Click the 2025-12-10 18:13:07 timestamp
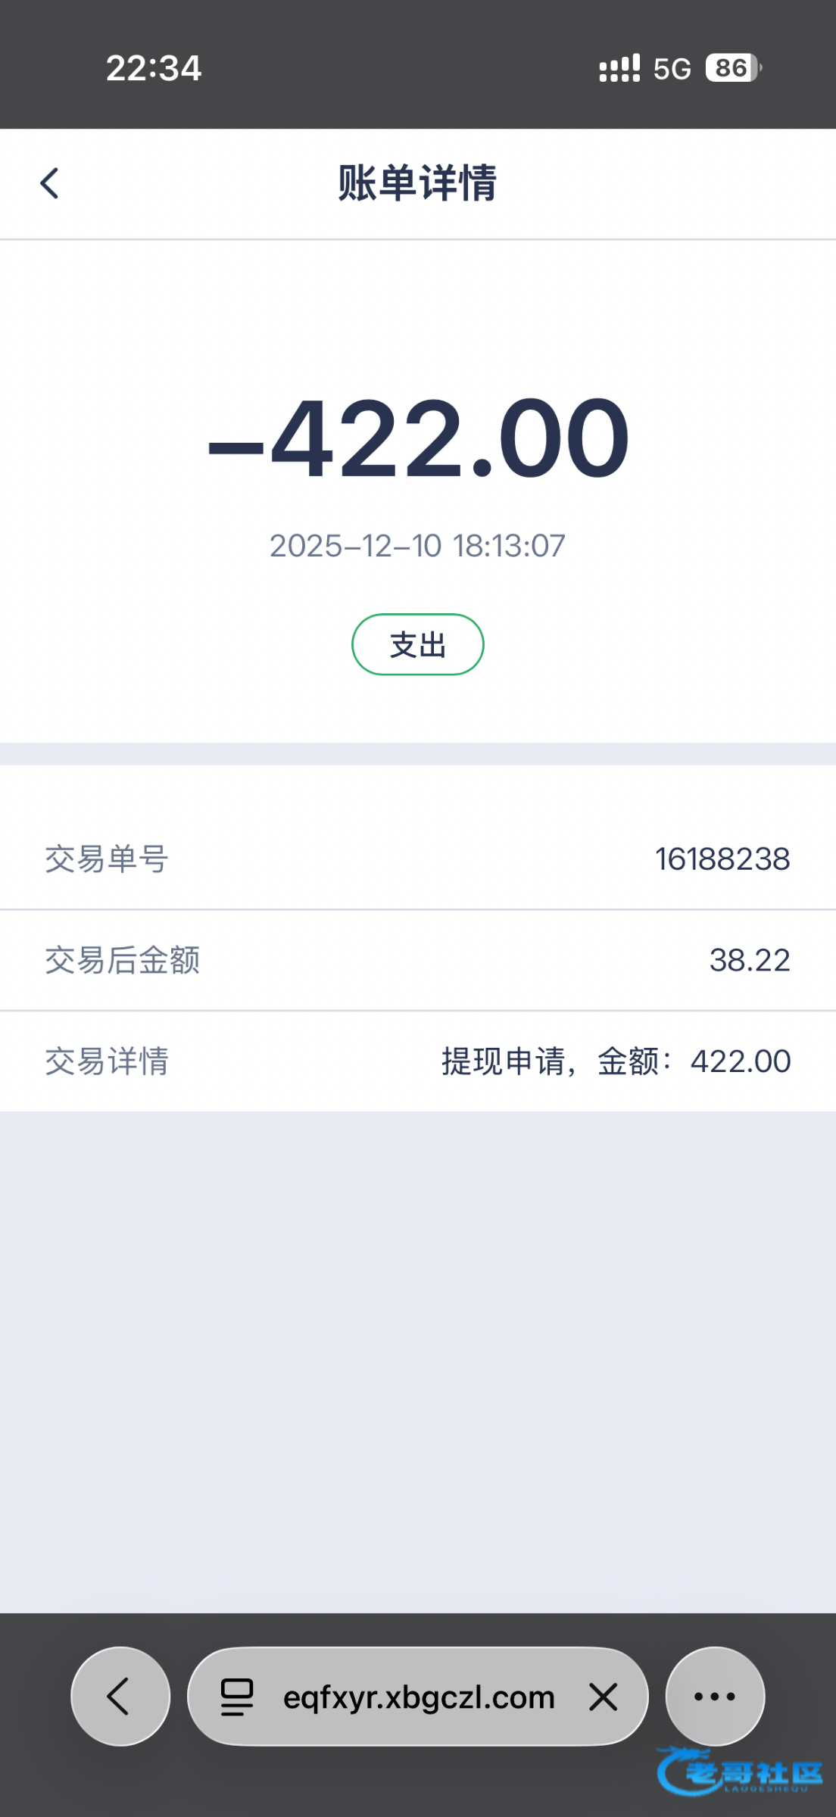836x1817 pixels. 417,546
